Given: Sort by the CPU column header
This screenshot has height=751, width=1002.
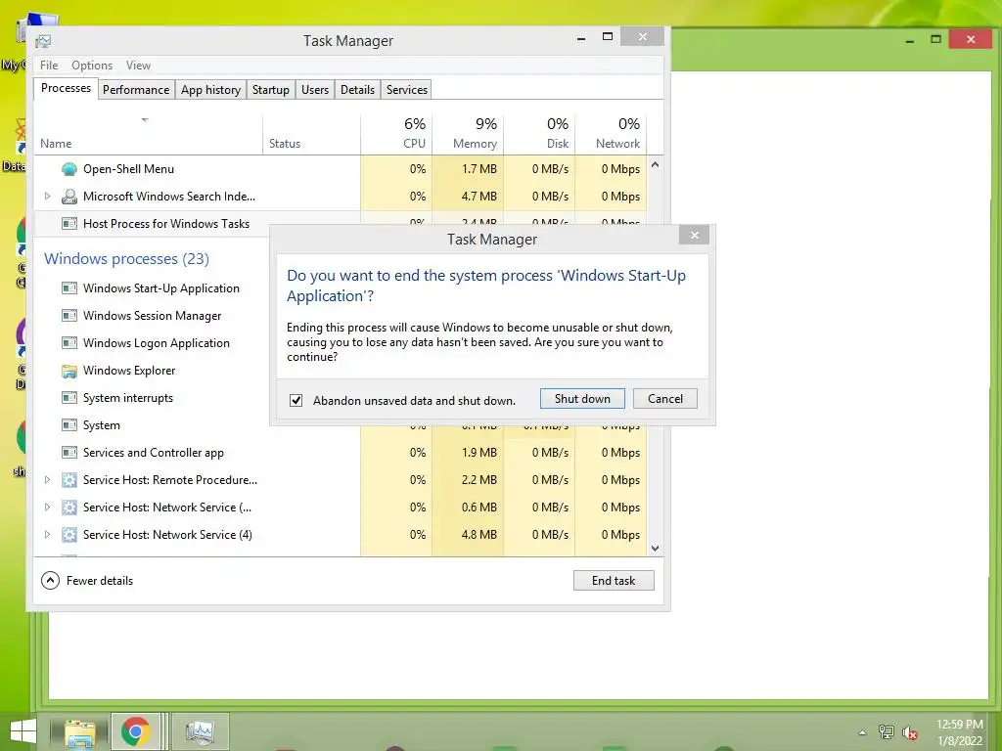Looking at the screenshot, I should (x=397, y=133).
